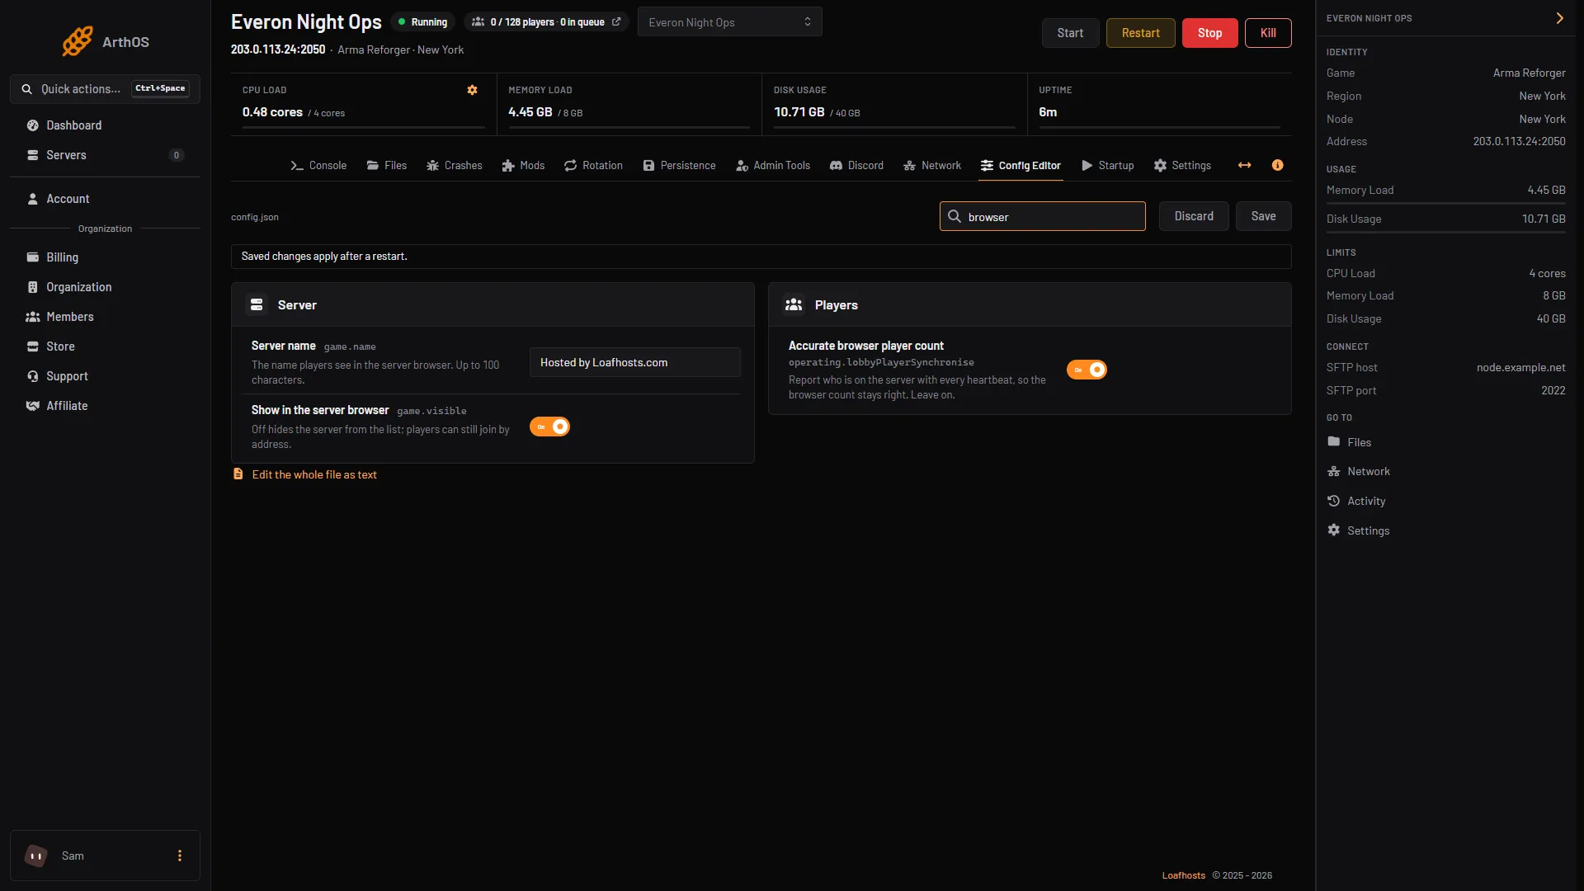
Task: Click the Restart button
Action: [x=1140, y=33]
